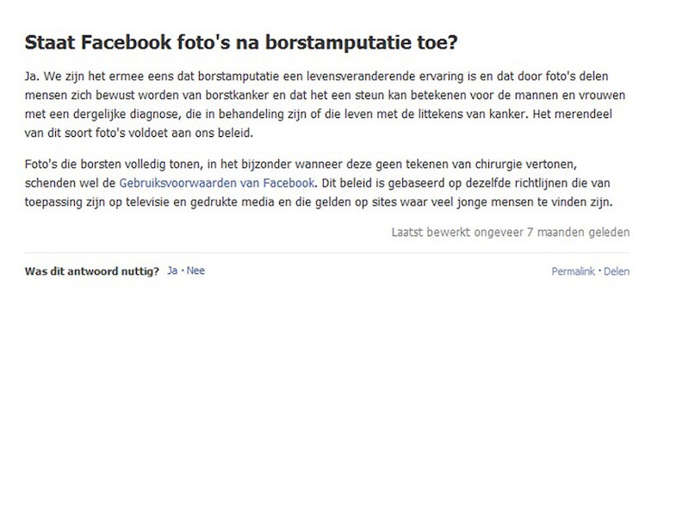Click 'Nee' to mark answer not helpful

click(196, 271)
